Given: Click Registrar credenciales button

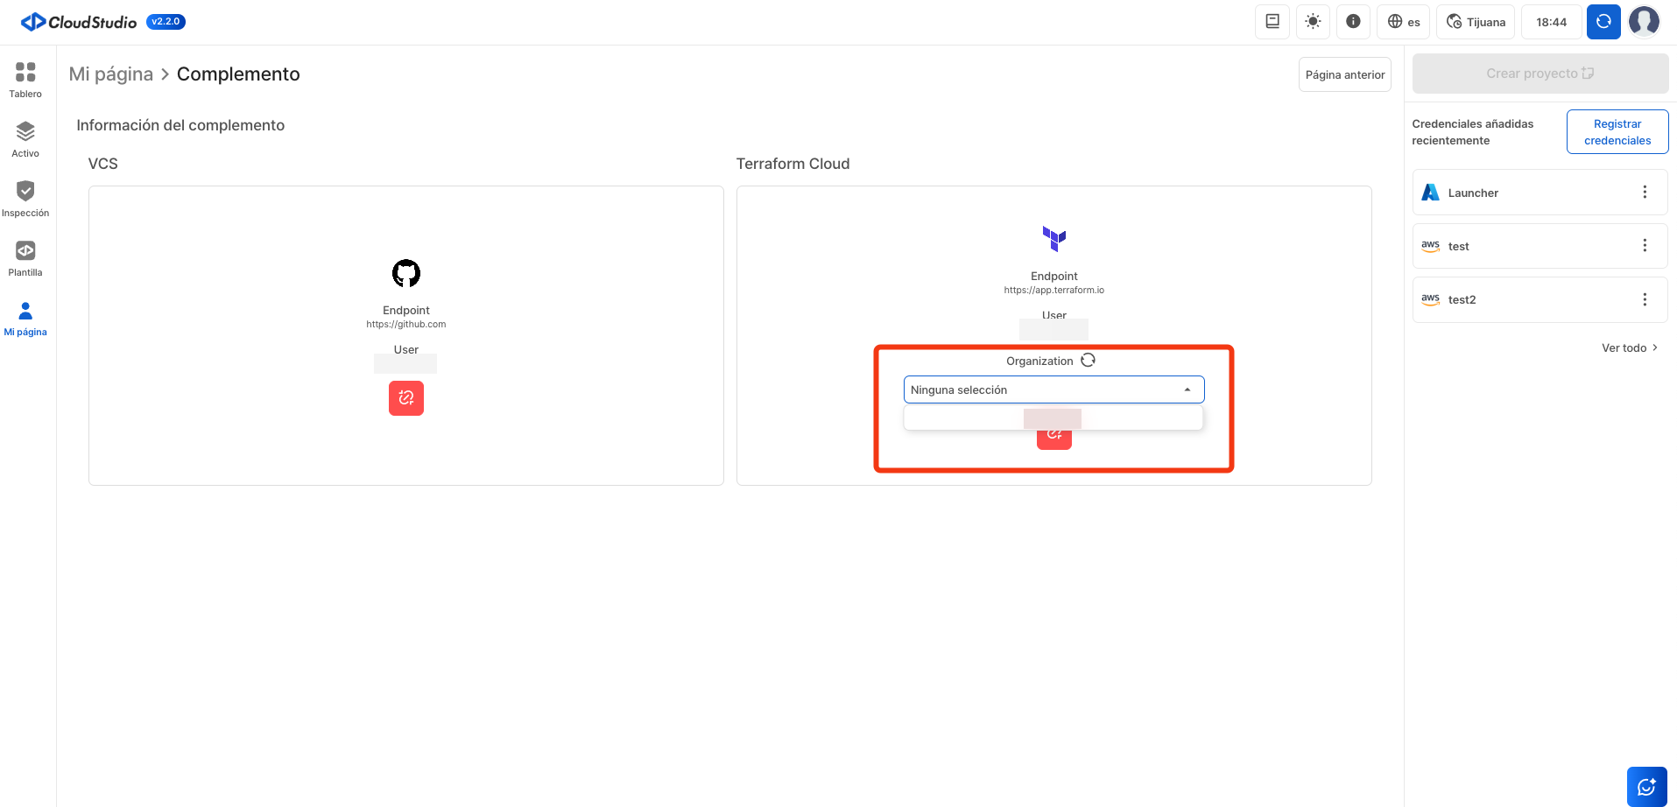Looking at the screenshot, I should point(1617,132).
